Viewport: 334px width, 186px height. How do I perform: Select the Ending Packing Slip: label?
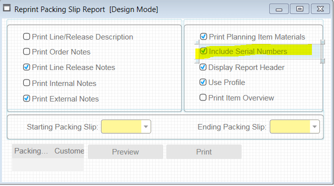pos(232,127)
